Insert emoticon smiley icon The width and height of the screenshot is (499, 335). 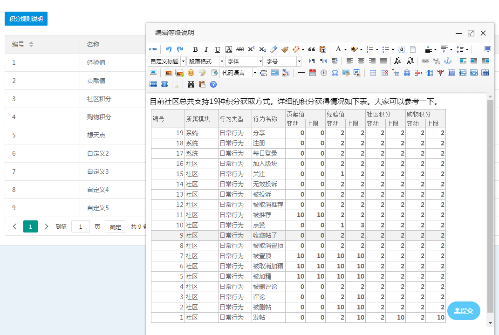tap(191, 73)
